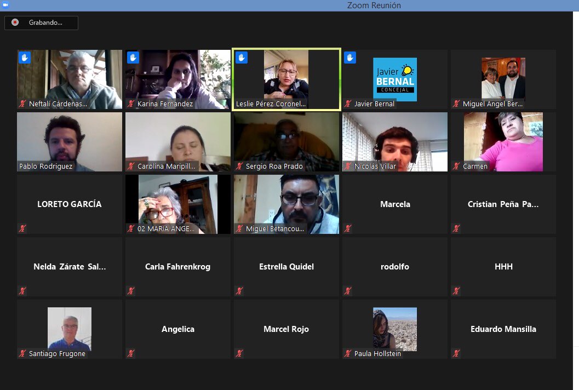
Task: Click muted mic icon on Nelda Zárate tile
Action: [23, 291]
